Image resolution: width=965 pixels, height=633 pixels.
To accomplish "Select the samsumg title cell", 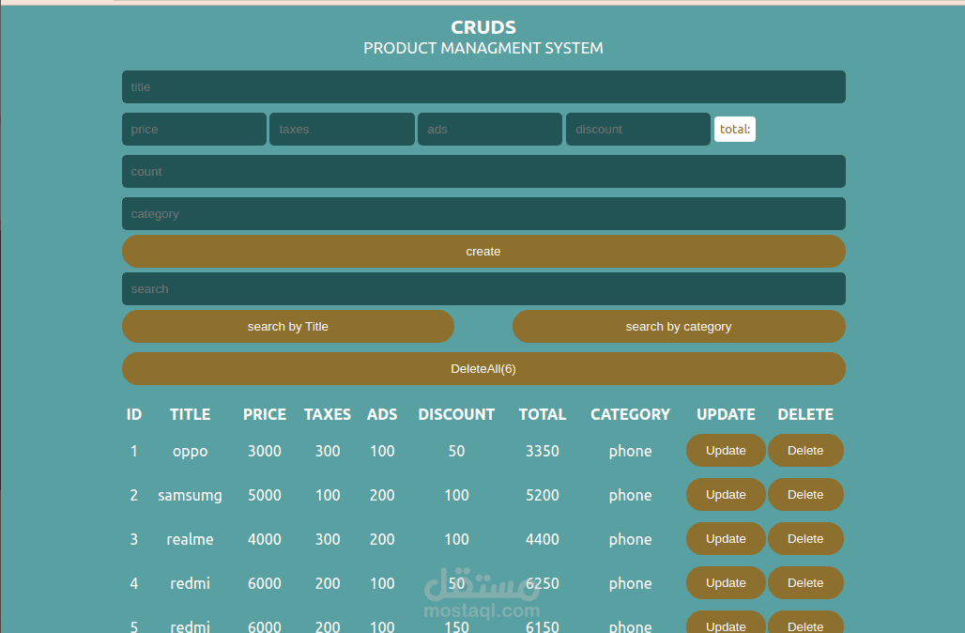I will coord(191,496).
